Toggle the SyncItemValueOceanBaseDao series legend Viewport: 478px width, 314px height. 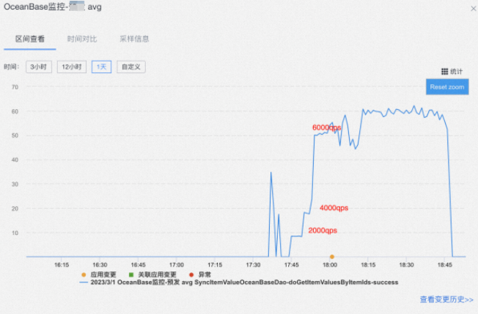[x=239, y=283]
